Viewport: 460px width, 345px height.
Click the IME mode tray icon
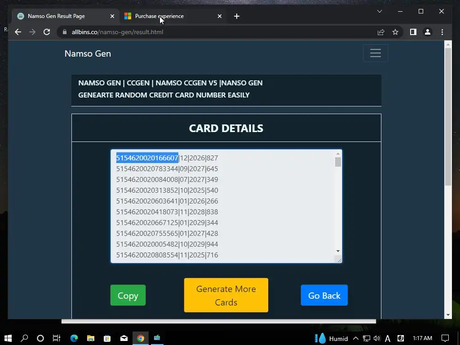pyautogui.click(x=400, y=338)
